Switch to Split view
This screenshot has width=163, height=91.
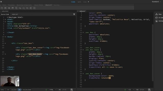click(x=79, y=2)
